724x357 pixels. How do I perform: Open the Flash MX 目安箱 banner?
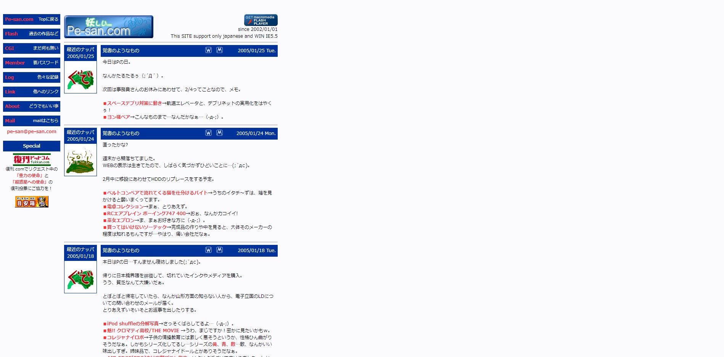tap(32, 202)
